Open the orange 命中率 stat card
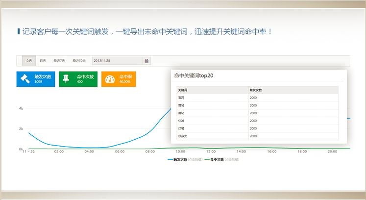The image size is (366, 200). click(x=119, y=79)
